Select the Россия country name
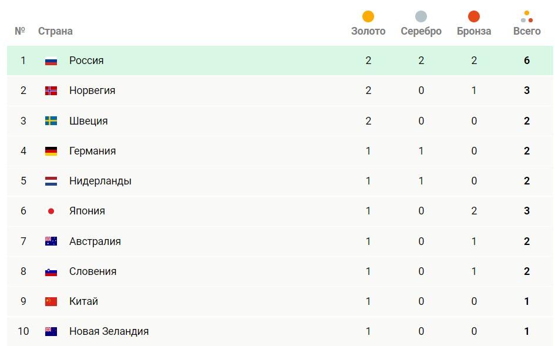The width and height of the screenshot is (555, 346). (86, 61)
